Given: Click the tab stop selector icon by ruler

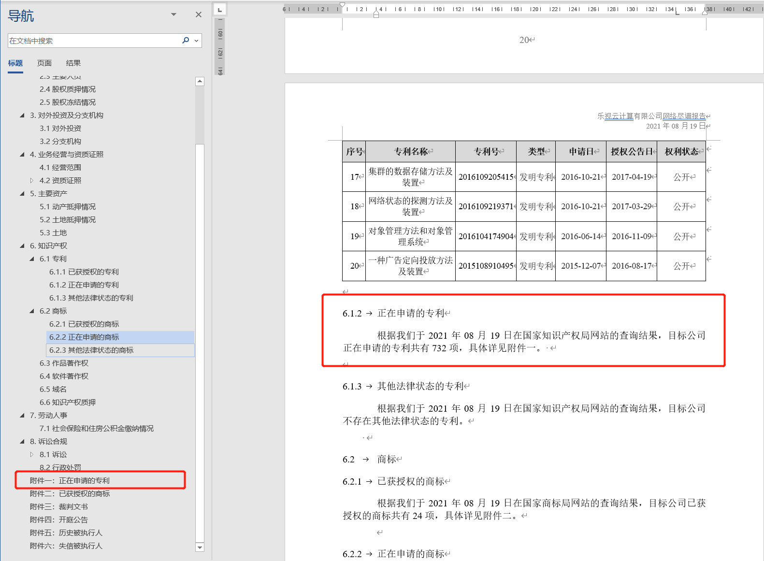Looking at the screenshot, I should pyautogui.click(x=220, y=10).
